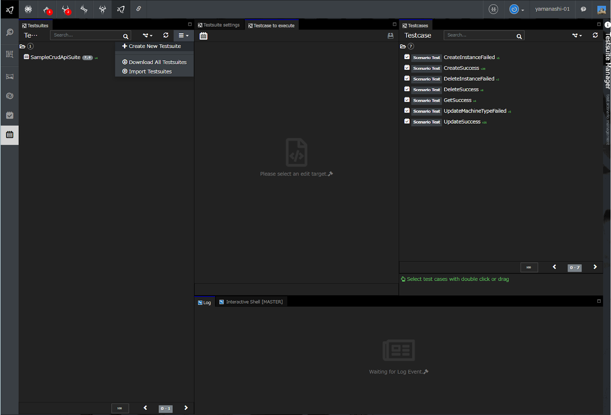Uncheck the DeleteSuccess test case checkbox
Screen dimensions: 611x415
407,89
